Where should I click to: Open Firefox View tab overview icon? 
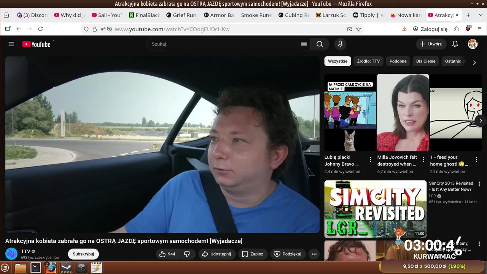tap(6, 15)
